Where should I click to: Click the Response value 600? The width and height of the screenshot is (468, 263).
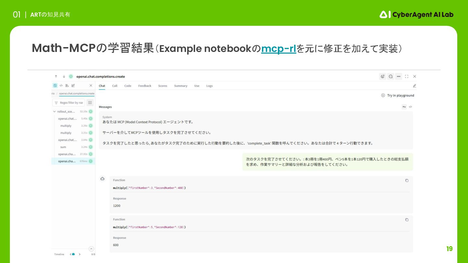coord(116,245)
